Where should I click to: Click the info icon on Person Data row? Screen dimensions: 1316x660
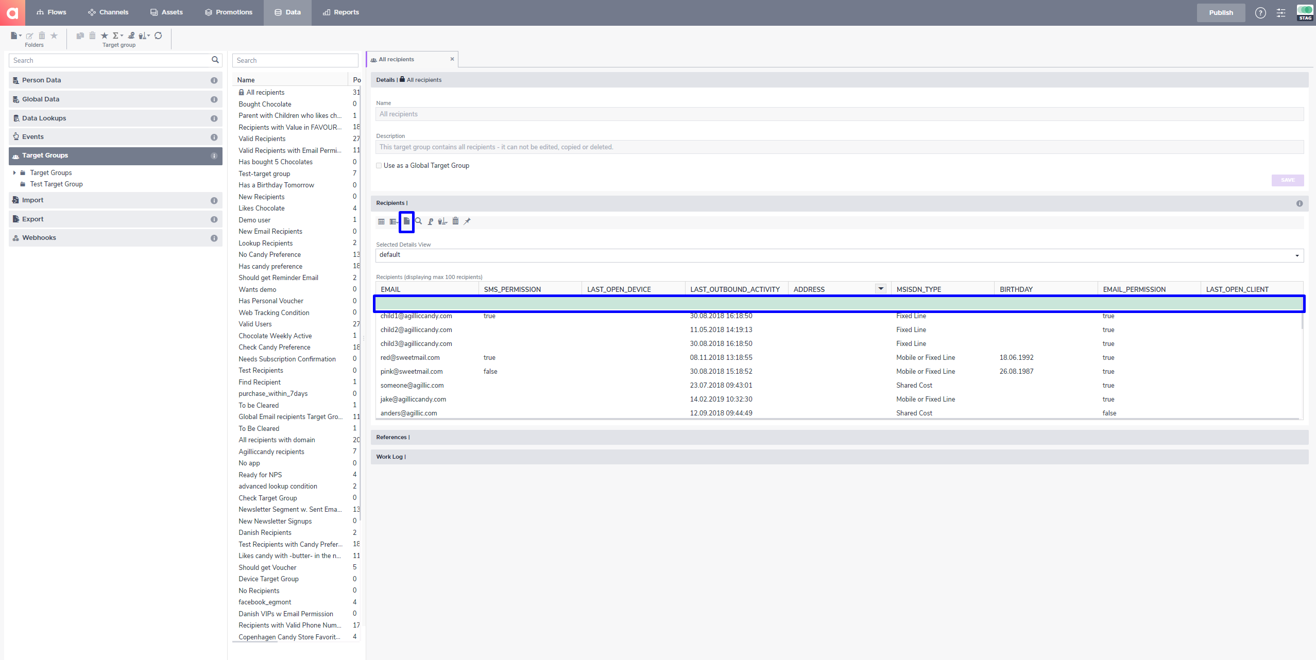pyautogui.click(x=214, y=80)
